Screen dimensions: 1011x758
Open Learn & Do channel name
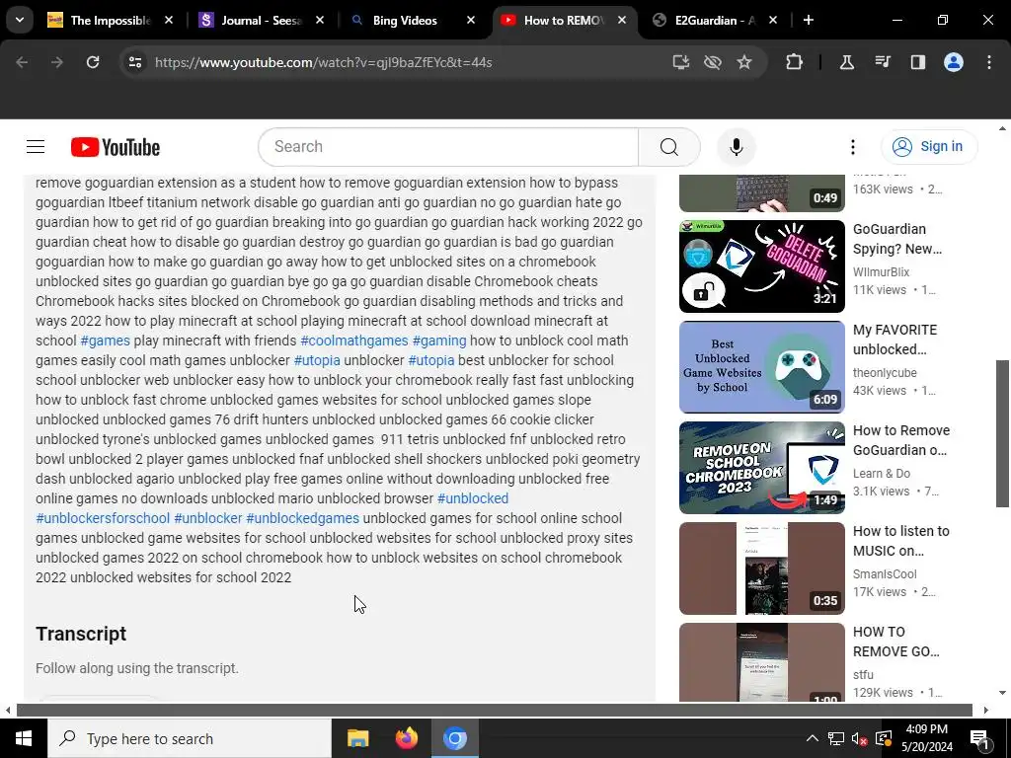pyautogui.click(x=882, y=473)
